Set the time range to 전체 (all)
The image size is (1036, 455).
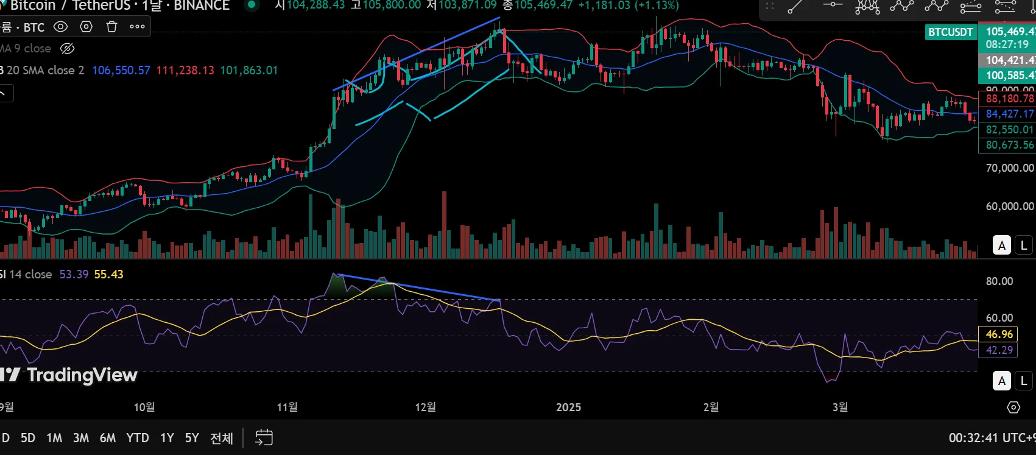222,438
